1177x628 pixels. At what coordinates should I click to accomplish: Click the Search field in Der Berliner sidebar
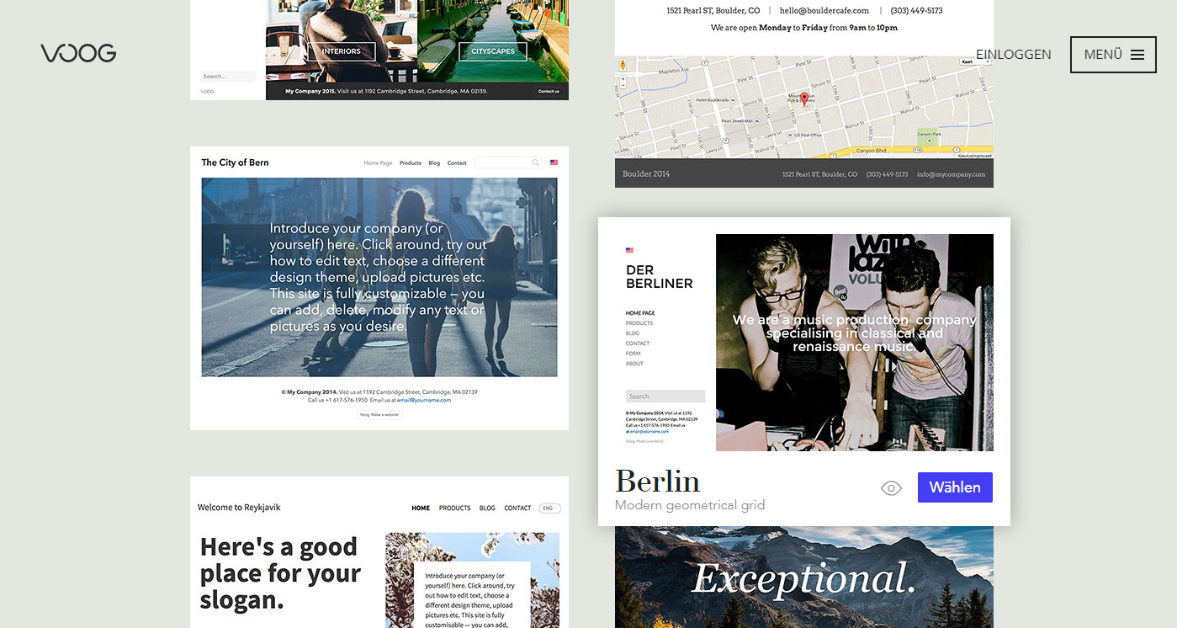(x=665, y=396)
